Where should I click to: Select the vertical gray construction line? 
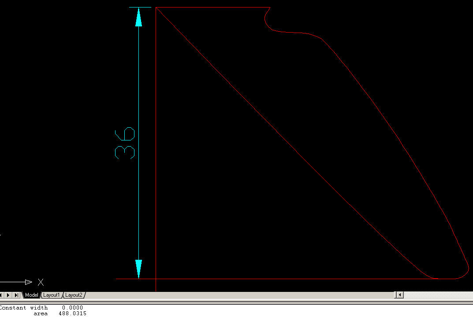point(156,176)
